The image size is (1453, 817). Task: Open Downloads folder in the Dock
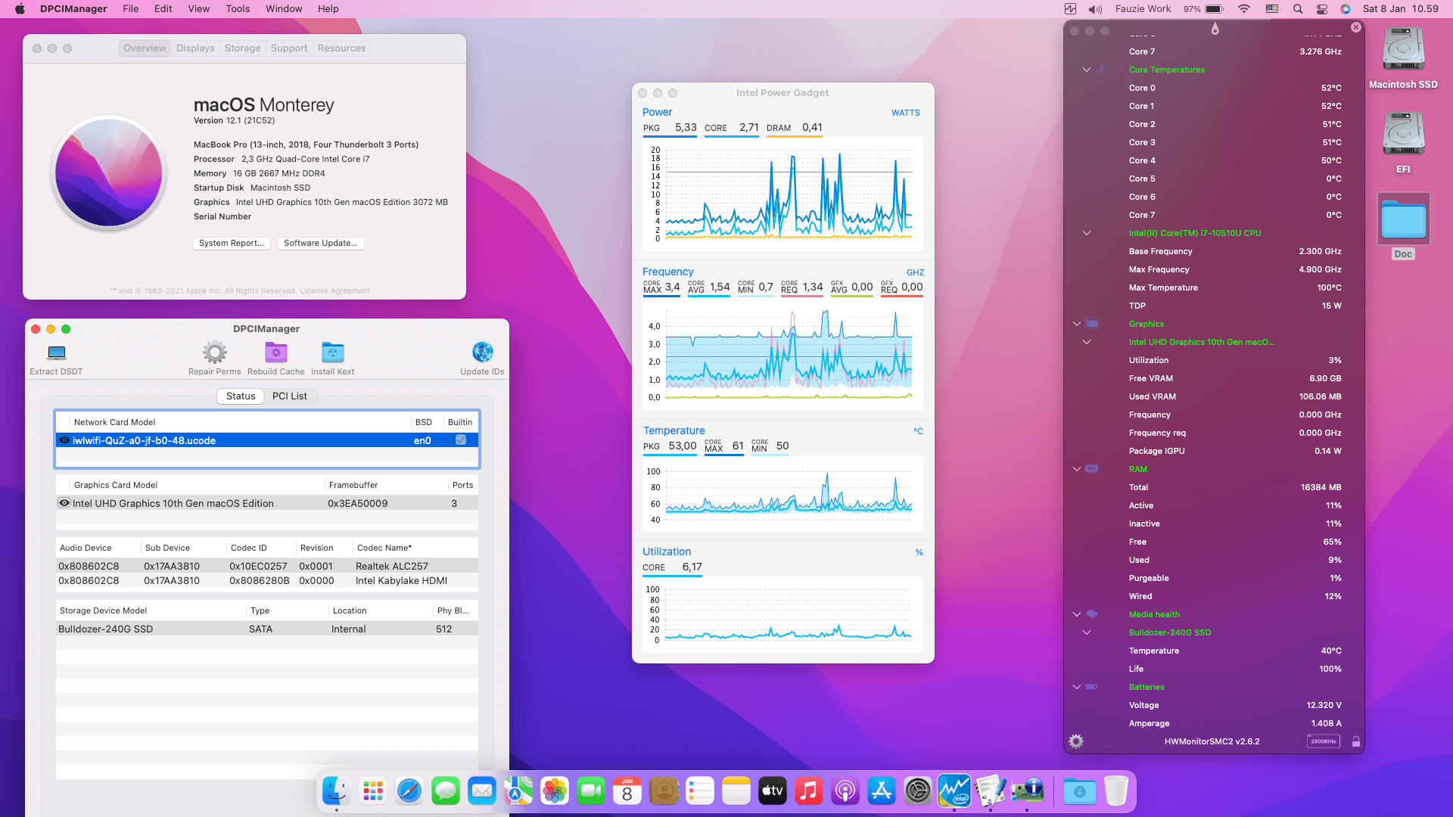tap(1080, 791)
